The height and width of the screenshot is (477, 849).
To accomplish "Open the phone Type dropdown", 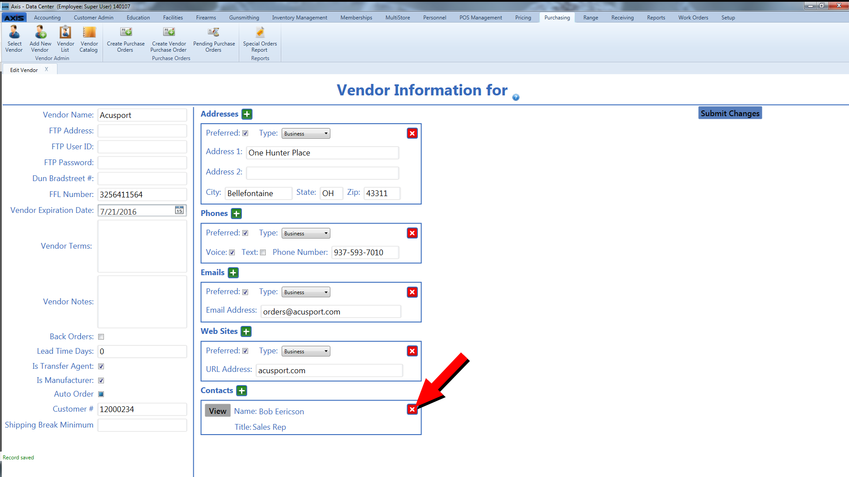I will point(306,233).
